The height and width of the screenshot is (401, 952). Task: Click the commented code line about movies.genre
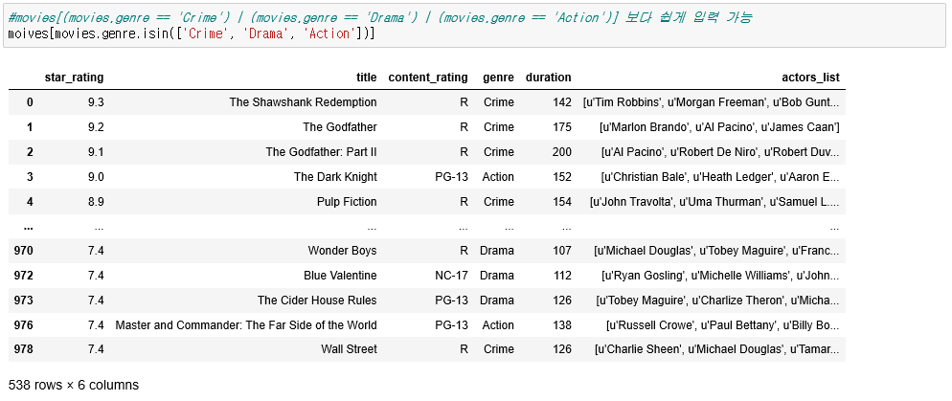[x=380, y=17]
